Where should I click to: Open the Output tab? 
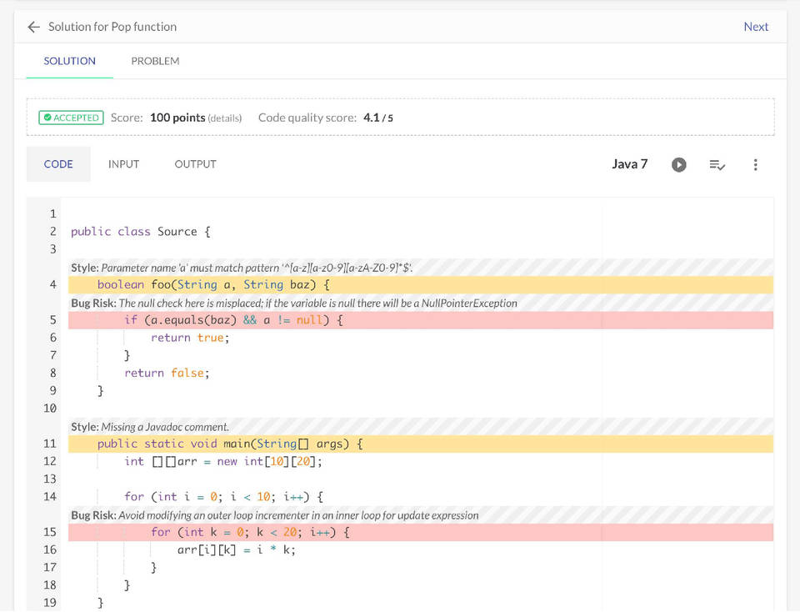point(195,164)
